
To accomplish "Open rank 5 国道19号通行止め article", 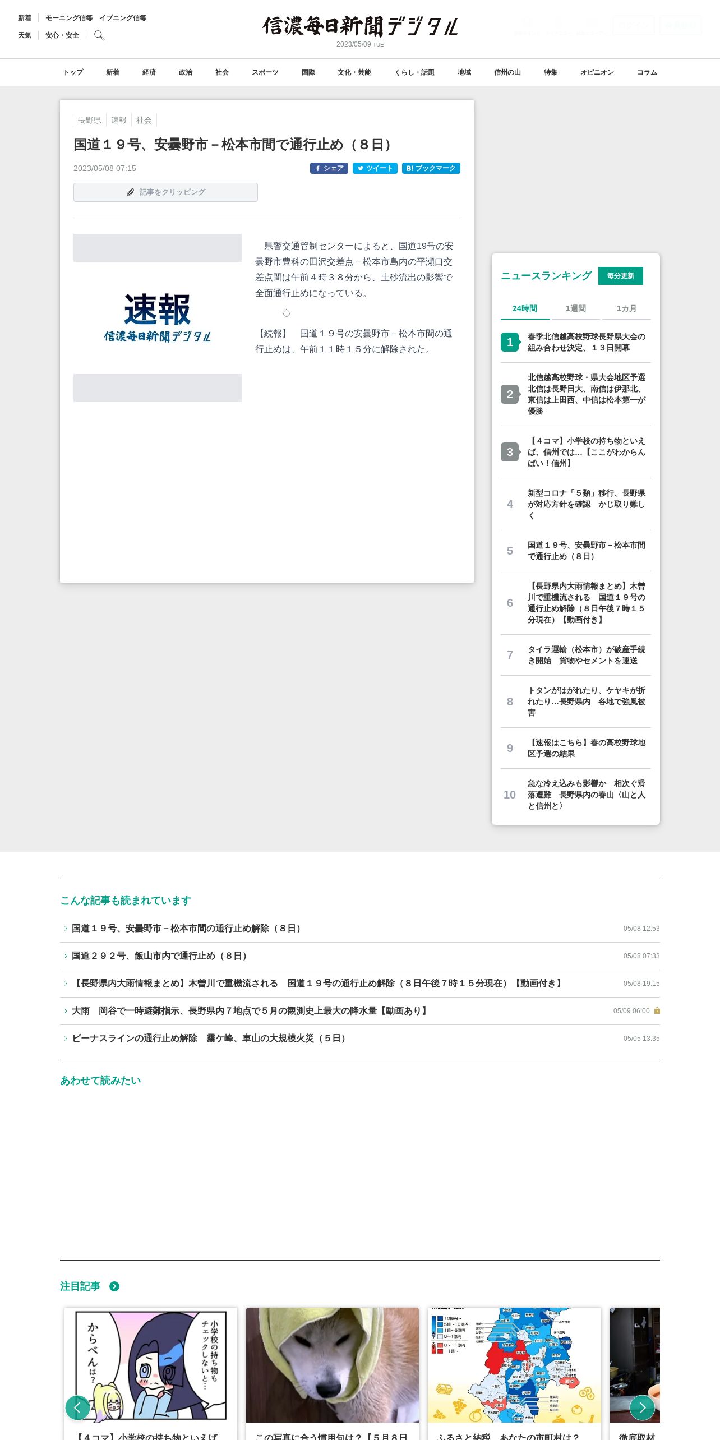I will click(576, 551).
